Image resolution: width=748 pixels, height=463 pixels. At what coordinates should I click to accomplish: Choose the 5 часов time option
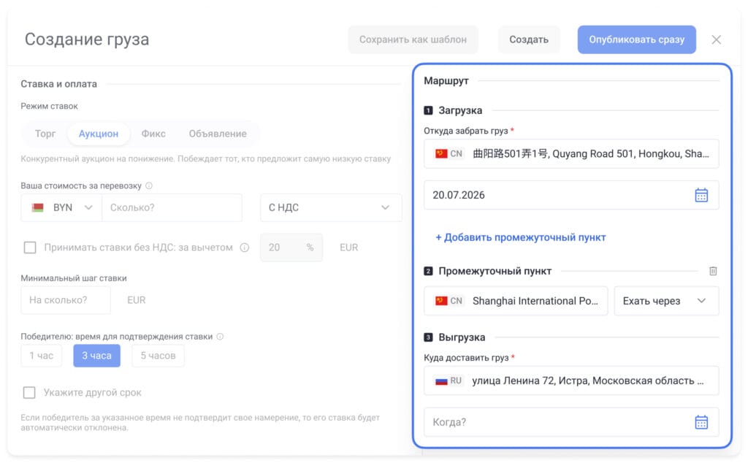158,355
